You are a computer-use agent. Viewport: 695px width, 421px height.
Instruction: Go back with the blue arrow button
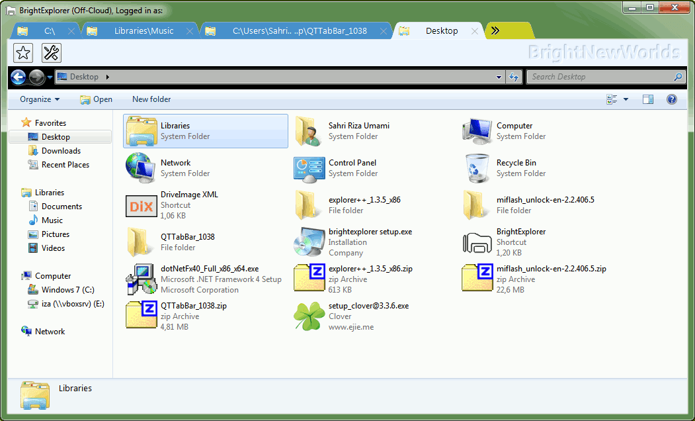[x=18, y=77]
